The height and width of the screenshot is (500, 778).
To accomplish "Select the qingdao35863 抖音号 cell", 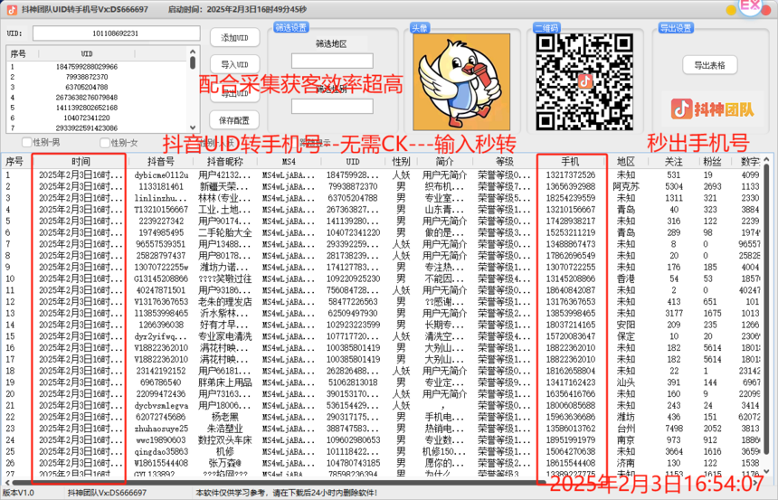I will point(161,452).
